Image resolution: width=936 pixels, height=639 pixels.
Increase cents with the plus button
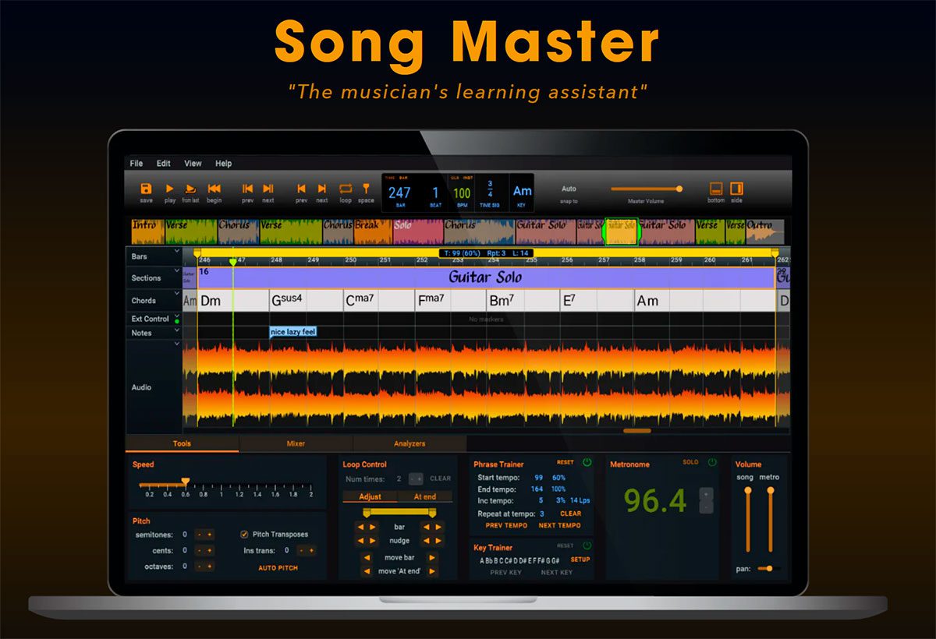[209, 550]
